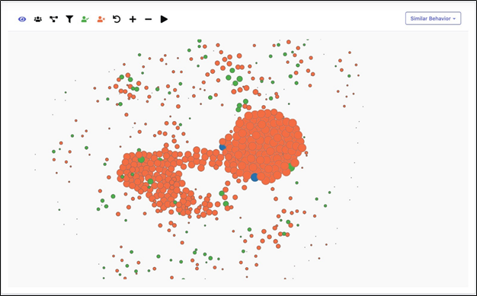Open the filter funnel tool
Image resolution: width=477 pixels, height=296 pixels.
click(69, 19)
